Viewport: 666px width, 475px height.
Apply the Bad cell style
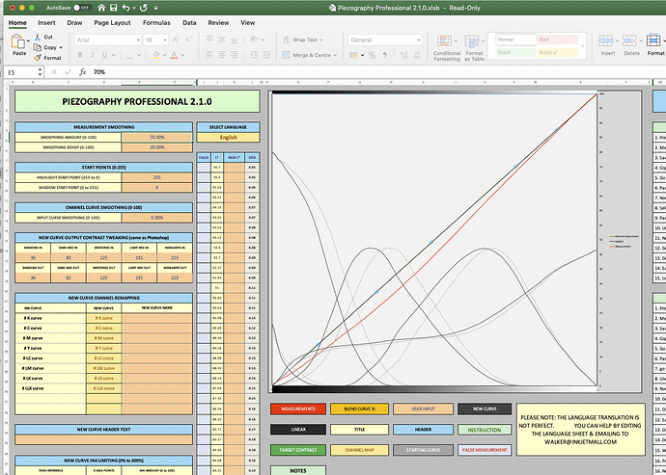click(558, 40)
